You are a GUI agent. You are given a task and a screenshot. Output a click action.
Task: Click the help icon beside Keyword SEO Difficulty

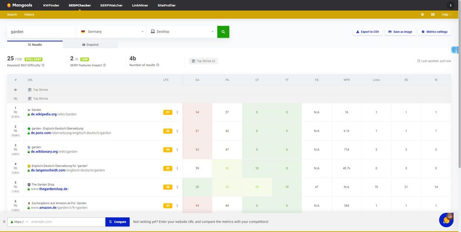[x=43, y=66]
